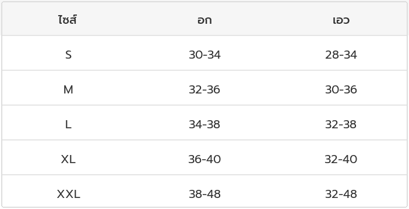Click waist value 28-34
409x209 pixels.
coord(341,55)
